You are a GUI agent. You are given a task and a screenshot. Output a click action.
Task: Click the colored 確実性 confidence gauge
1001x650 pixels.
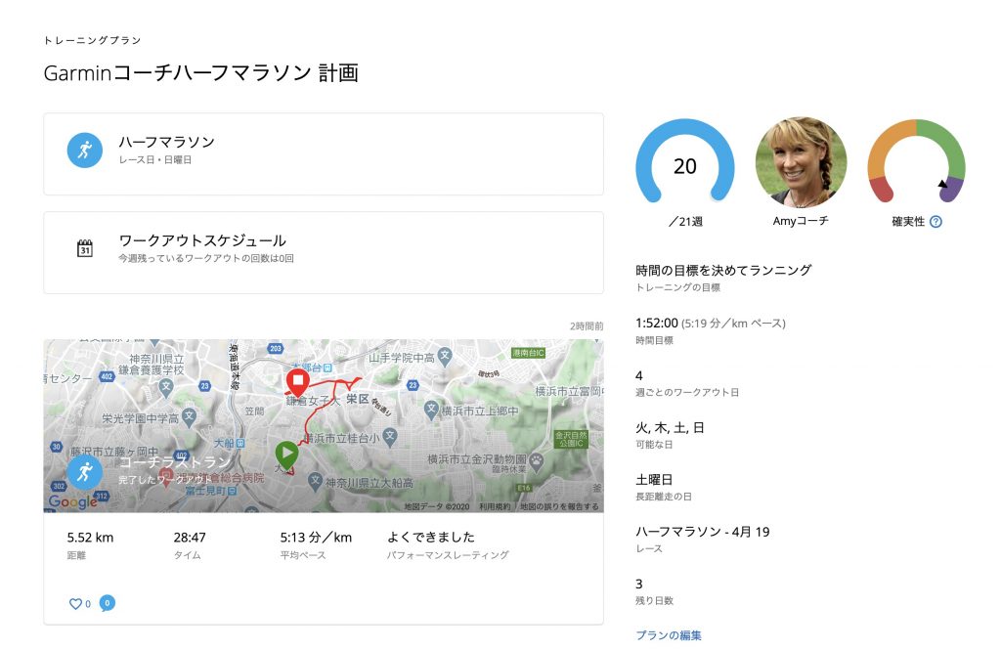pyautogui.click(x=916, y=161)
